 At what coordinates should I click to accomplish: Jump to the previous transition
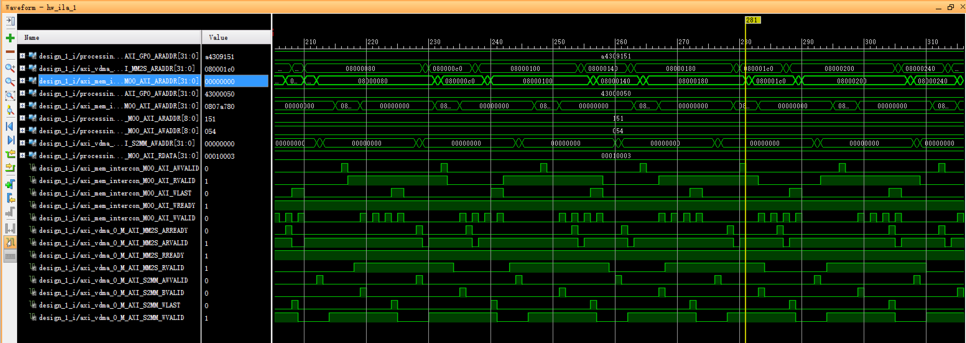click(x=10, y=154)
